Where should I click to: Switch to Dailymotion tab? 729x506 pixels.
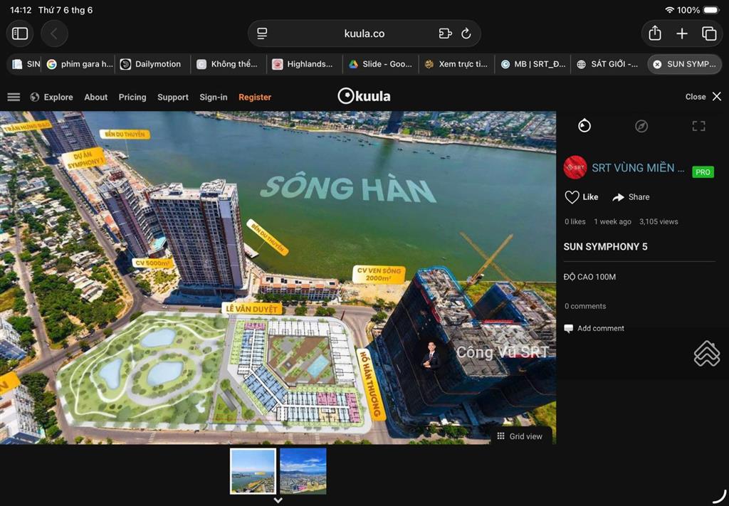pyautogui.click(x=153, y=64)
